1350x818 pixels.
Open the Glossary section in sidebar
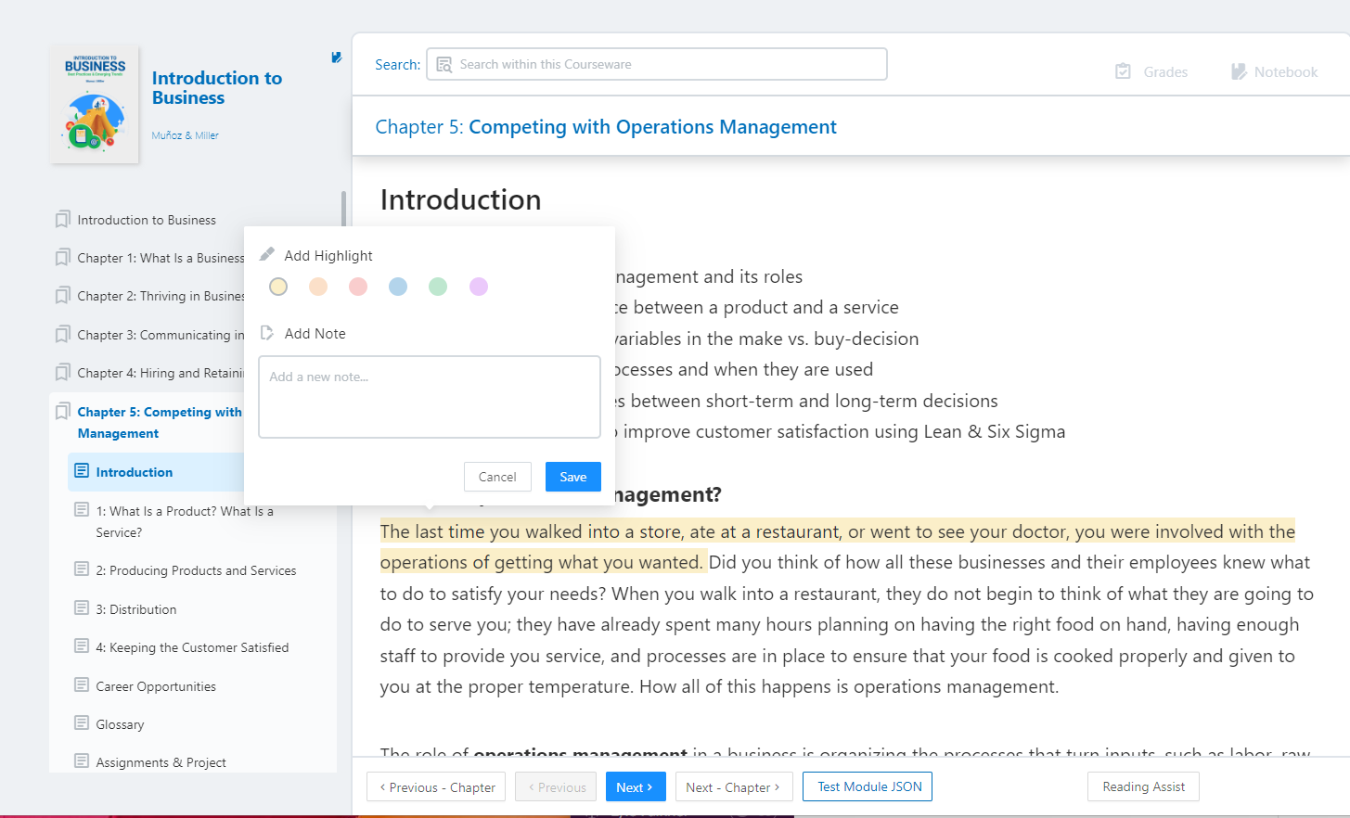coord(120,724)
